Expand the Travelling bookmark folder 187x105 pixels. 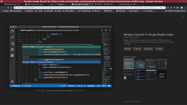[x=84, y=11]
